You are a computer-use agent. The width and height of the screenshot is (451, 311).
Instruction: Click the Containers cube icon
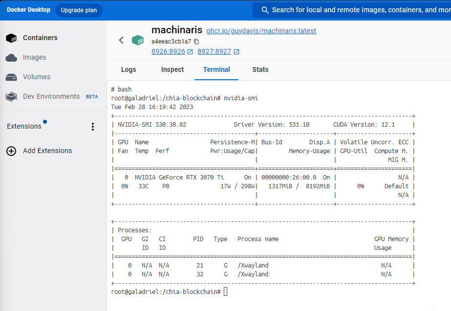coord(11,38)
